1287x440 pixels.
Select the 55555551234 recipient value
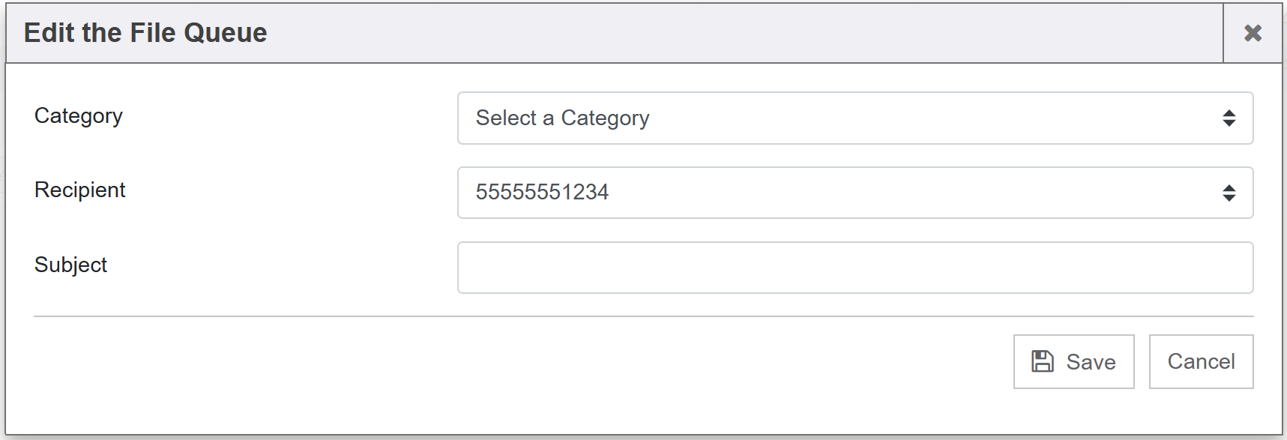point(542,193)
